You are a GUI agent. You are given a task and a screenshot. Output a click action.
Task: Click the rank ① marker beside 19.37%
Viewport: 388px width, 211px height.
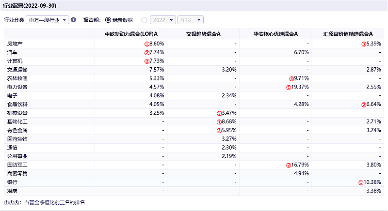point(289,87)
